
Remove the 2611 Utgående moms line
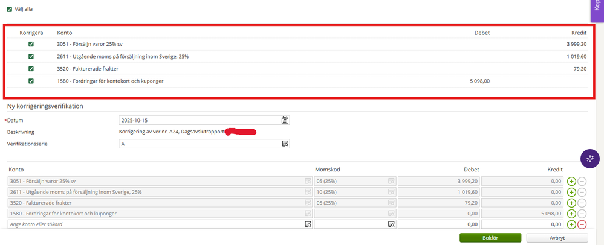[582, 191]
